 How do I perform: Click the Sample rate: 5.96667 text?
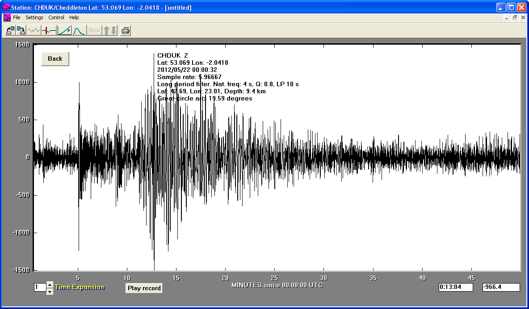pyautogui.click(x=189, y=77)
